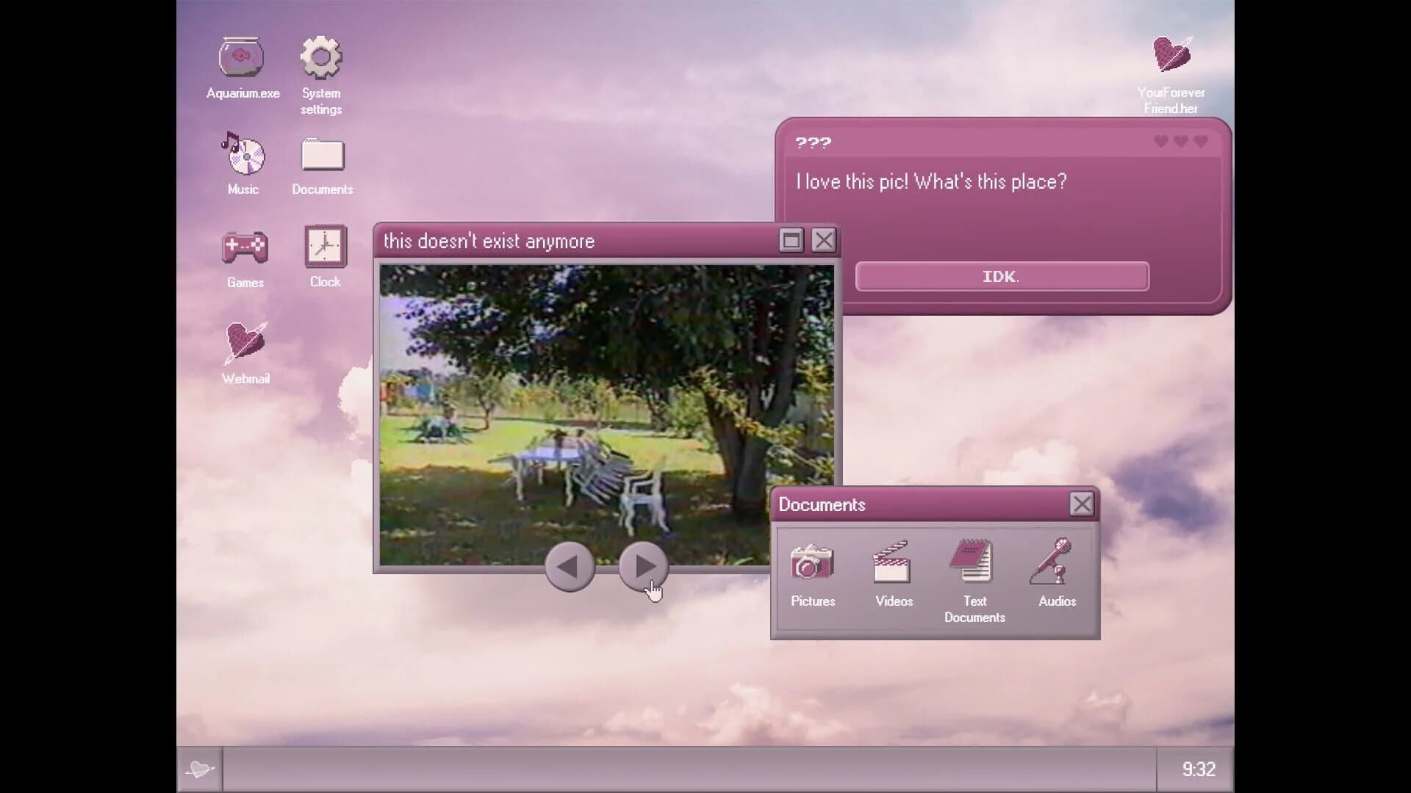Go to the next photo with the forward arrow
This screenshot has width=1411, height=793.
(642, 568)
